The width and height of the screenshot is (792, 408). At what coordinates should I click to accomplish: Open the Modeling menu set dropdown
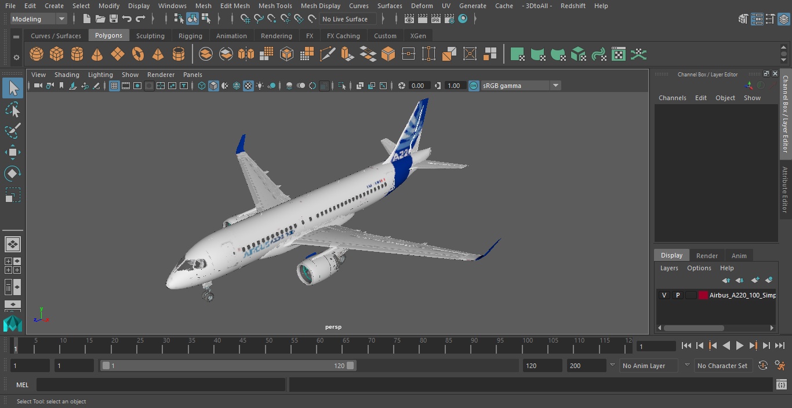39,19
